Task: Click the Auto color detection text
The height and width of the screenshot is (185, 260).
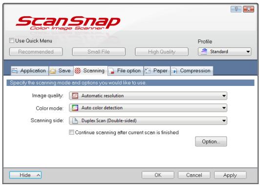Action: click(x=102, y=108)
